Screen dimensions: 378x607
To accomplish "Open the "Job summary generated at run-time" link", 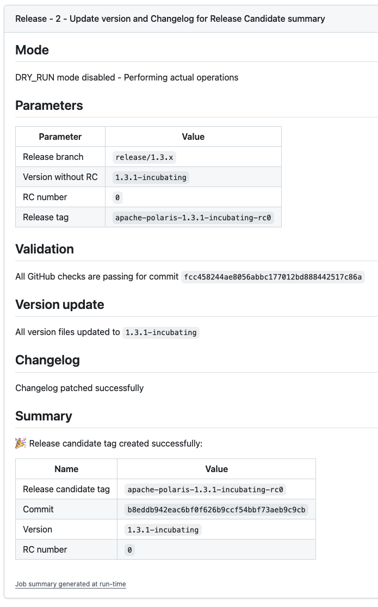I will point(71,584).
